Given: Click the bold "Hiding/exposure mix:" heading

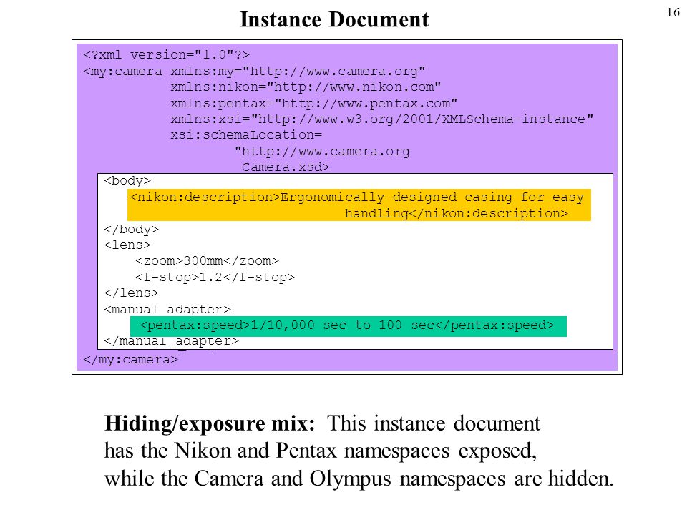Looking at the screenshot, I should point(210,423).
